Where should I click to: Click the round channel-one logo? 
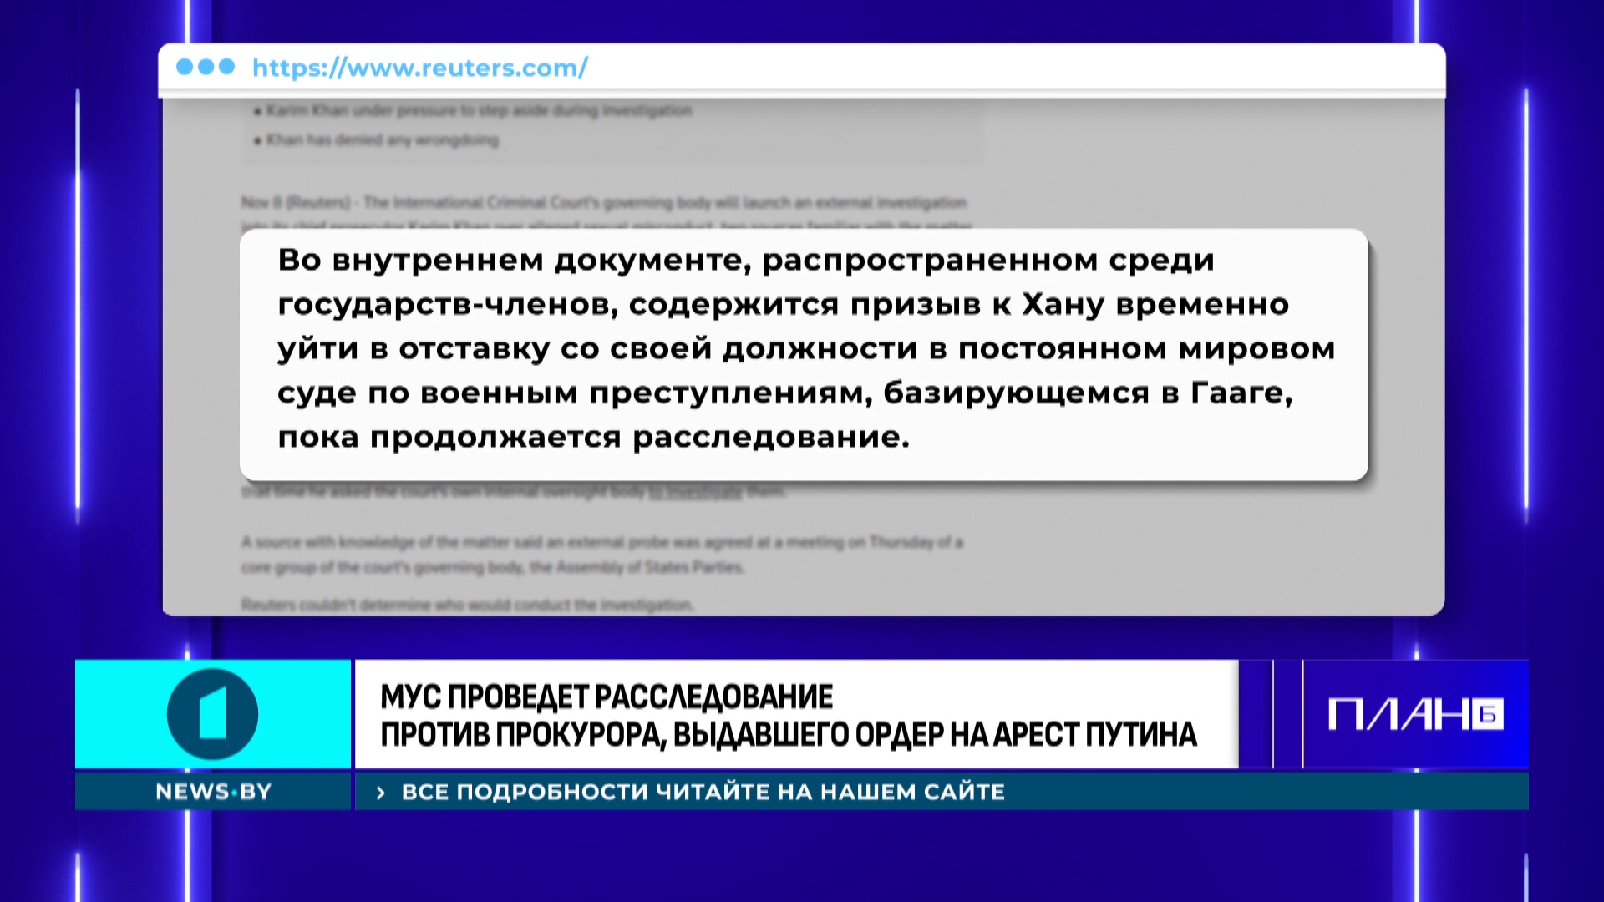coord(212,714)
